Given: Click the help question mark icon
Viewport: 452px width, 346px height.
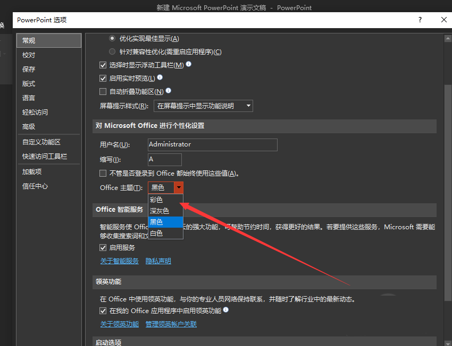Looking at the screenshot, I should (x=420, y=20).
